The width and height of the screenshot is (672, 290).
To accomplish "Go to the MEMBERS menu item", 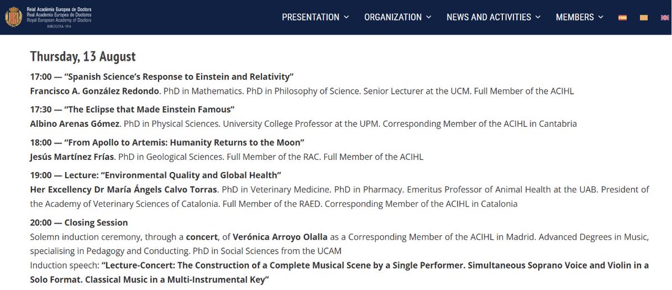I will click(x=575, y=17).
